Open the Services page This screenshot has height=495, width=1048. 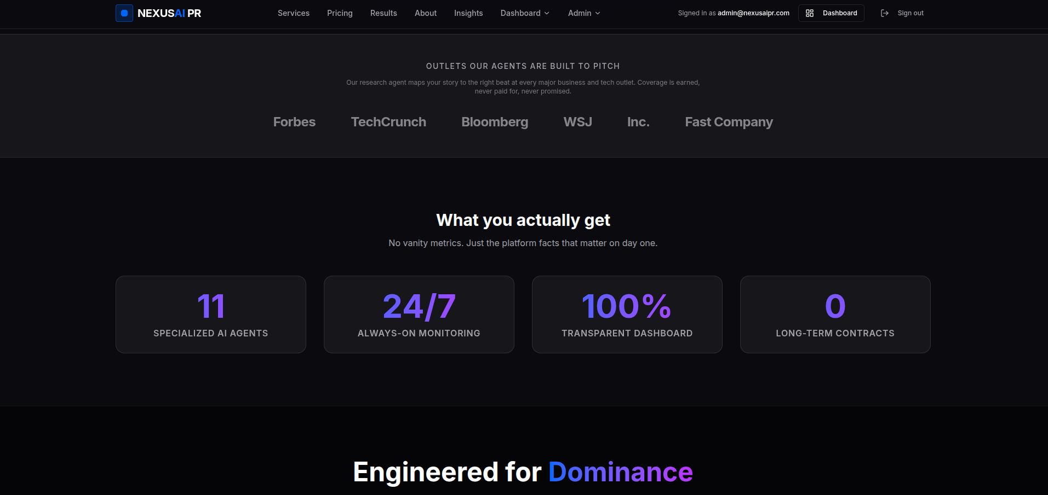[x=294, y=13]
